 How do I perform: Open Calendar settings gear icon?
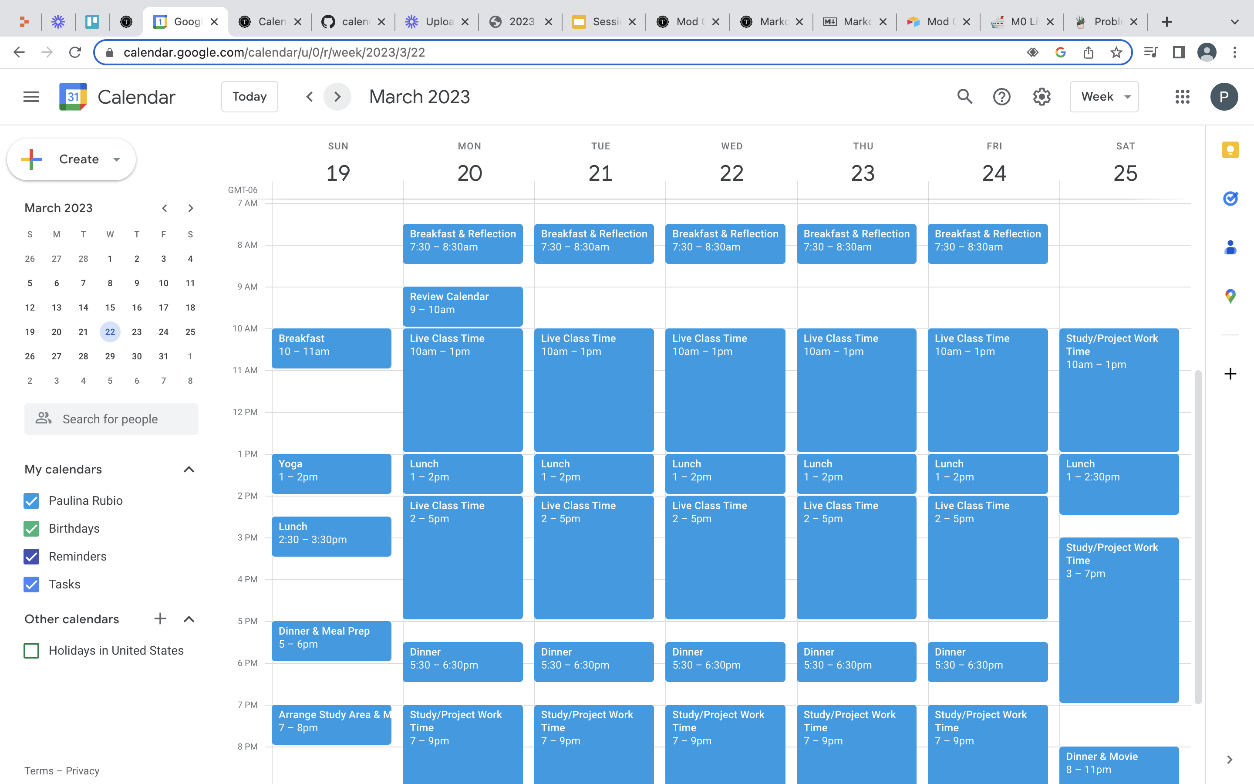pos(1042,96)
